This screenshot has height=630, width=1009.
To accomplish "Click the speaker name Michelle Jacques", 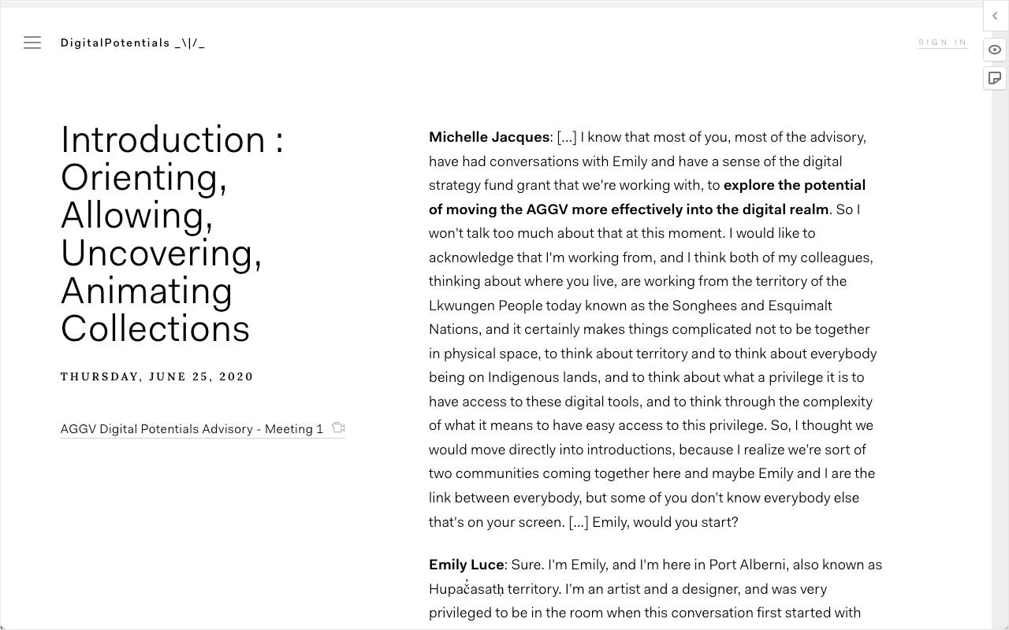I will click(x=489, y=137).
